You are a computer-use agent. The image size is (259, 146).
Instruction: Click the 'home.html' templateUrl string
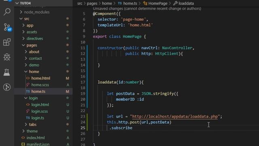coord(140,25)
